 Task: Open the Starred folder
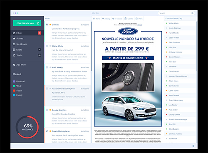27,39
